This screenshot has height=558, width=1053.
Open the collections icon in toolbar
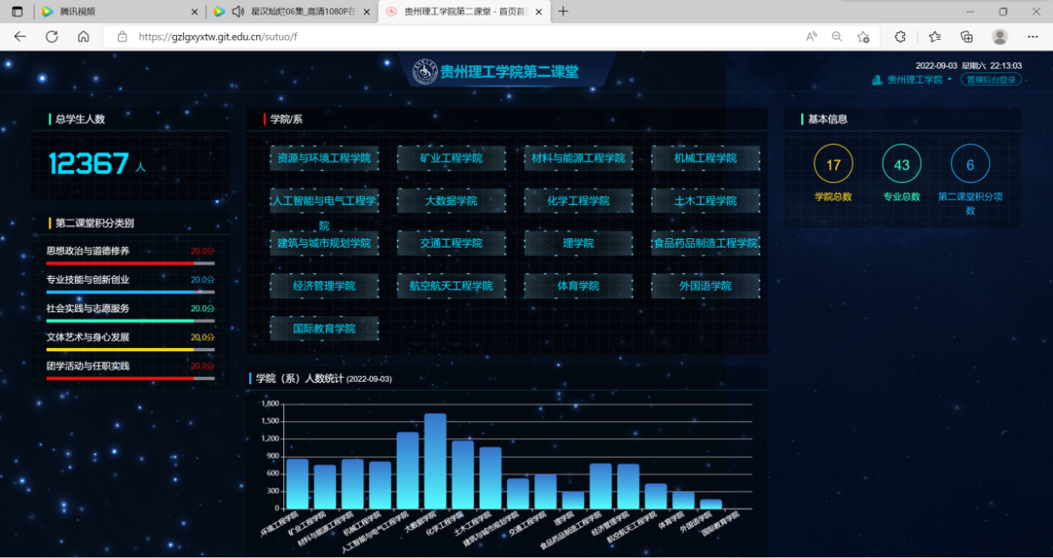[967, 37]
